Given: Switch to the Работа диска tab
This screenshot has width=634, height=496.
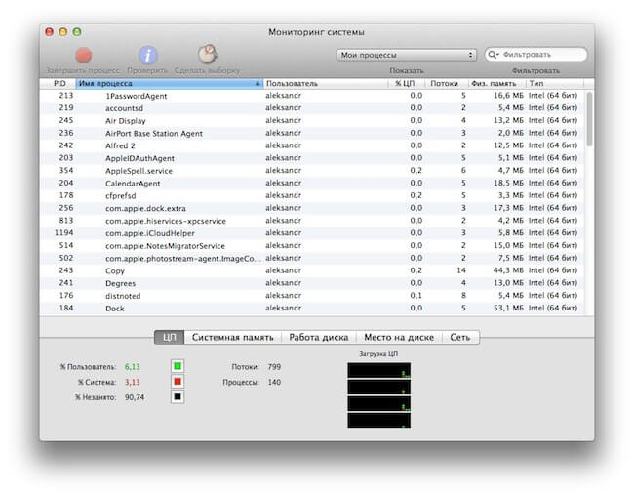Looking at the screenshot, I should [319, 337].
